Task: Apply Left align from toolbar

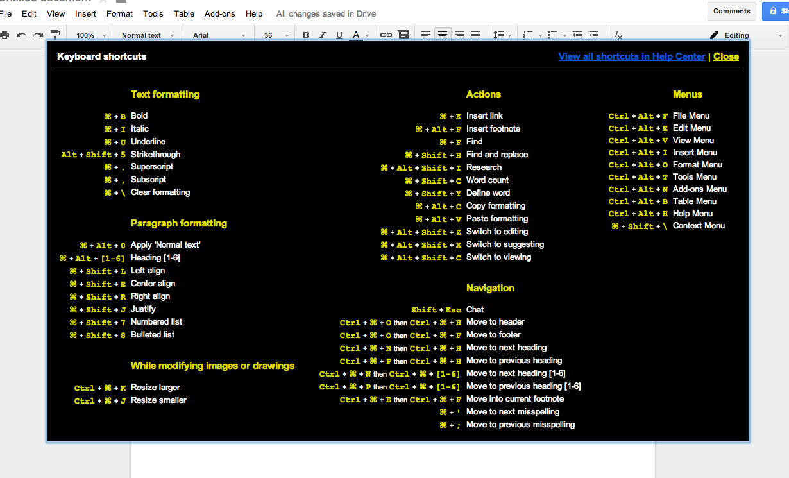Action: (426, 35)
